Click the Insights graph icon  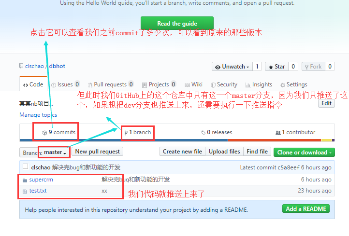click(247, 85)
